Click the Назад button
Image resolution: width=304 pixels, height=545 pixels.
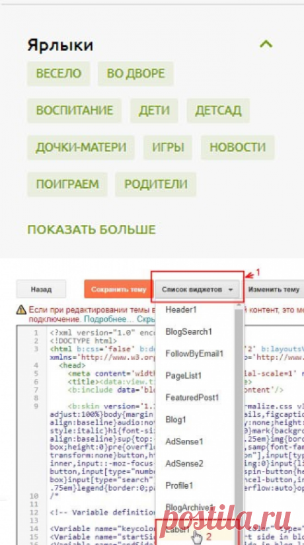[41, 289]
